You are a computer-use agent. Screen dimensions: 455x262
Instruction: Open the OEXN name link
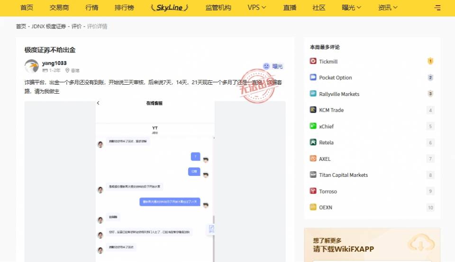[326, 207]
